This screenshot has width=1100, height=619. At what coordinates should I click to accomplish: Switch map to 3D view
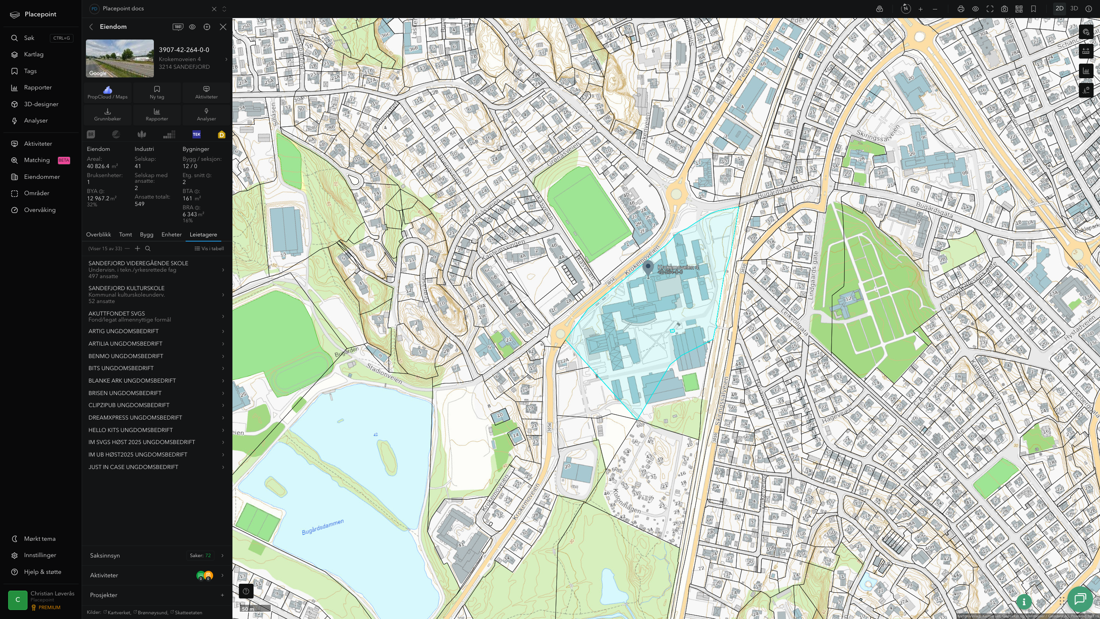pos(1074,9)
